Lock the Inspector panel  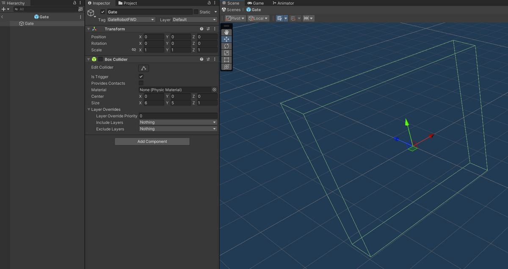tap(210, 3)
